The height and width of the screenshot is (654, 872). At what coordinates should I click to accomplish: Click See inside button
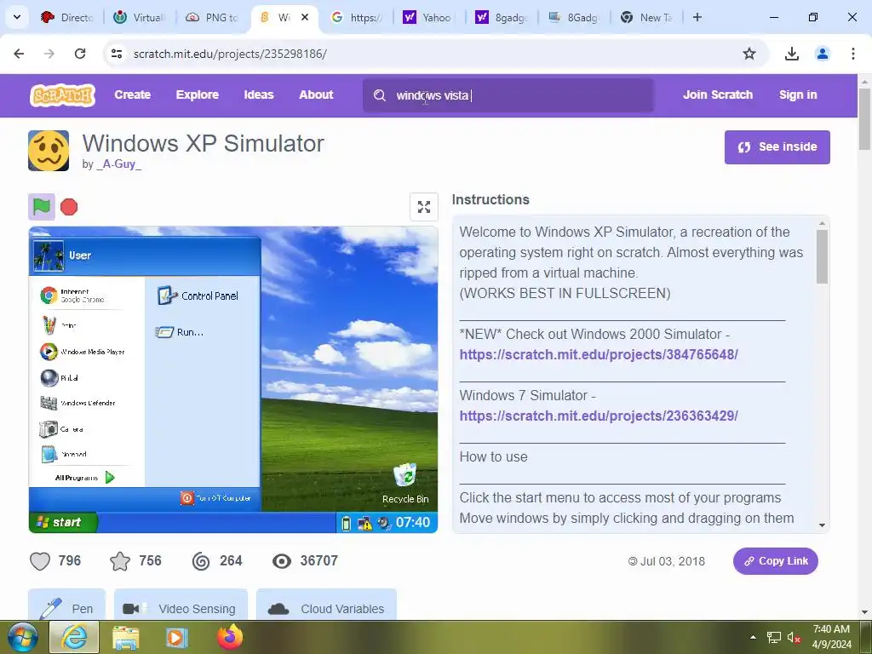point(777,147)
